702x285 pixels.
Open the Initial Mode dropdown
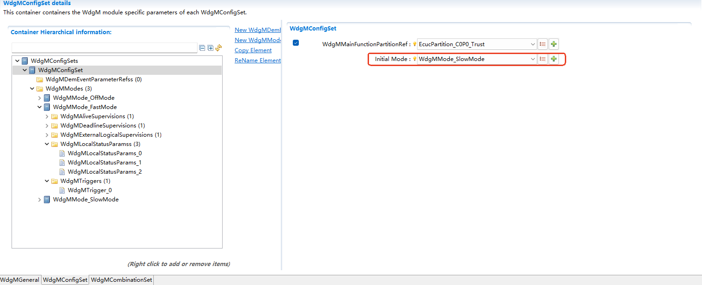533,59
